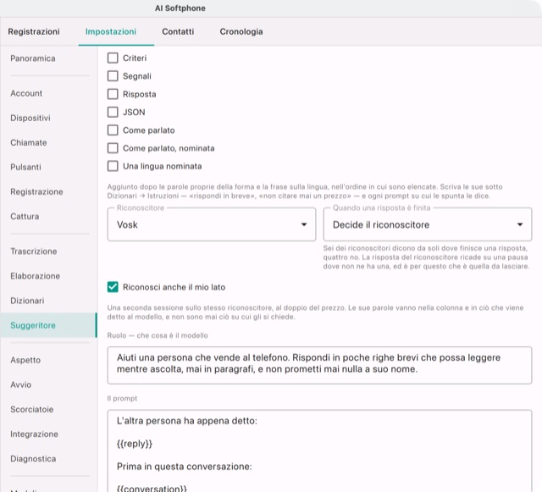Click the AI Softphone window title

(x=180, y=8)
